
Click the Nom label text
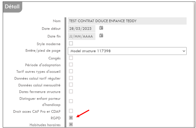(x=57, y=21)
